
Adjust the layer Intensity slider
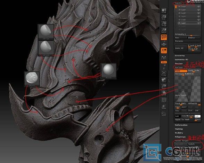click(x=187, y=34)
